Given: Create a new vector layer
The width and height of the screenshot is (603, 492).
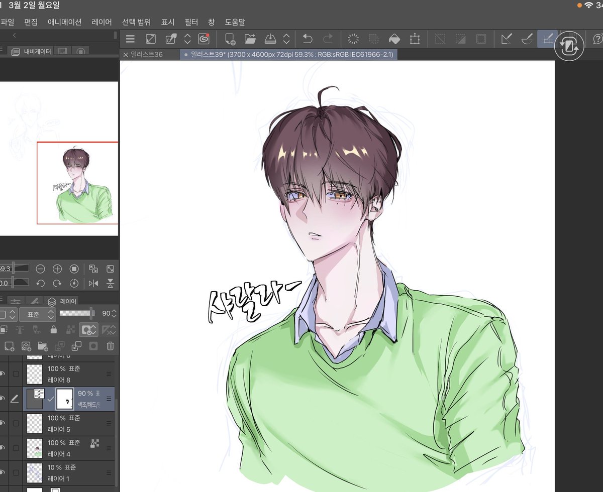Looking at the screenshot, I should click(x=26, y=346).
